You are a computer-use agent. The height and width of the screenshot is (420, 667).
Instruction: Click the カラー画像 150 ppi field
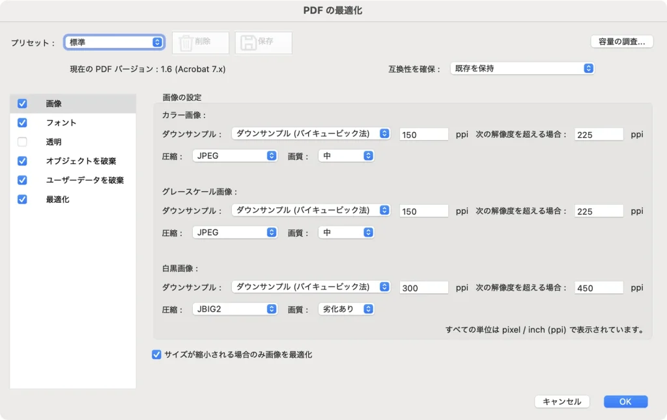[x=423, y=135]
